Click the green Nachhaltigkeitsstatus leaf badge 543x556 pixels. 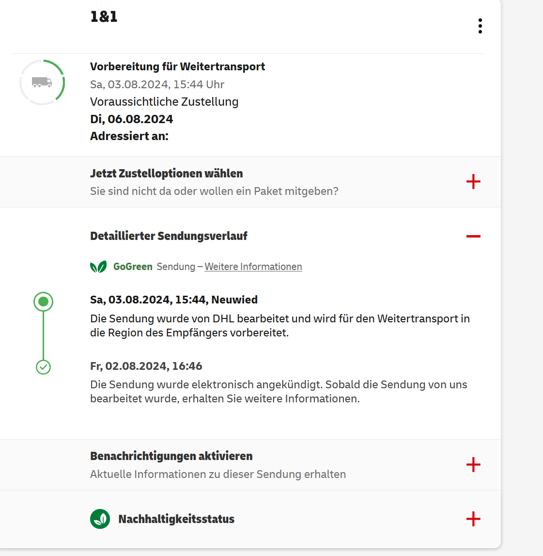[100, 519]
